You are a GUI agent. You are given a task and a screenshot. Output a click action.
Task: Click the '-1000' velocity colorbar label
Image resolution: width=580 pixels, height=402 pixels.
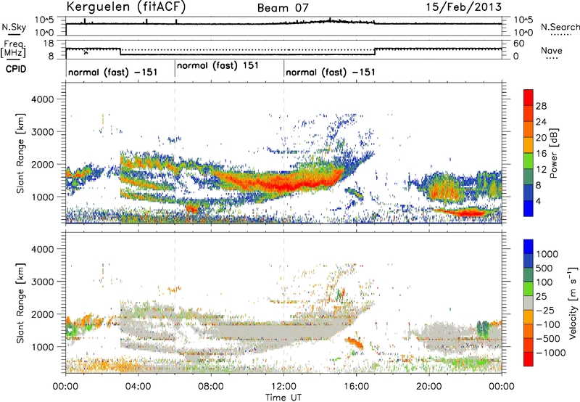[551, 353]
